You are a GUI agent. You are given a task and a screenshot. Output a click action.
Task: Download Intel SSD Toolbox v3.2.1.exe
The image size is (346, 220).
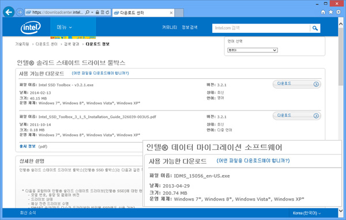coord(297,84)
